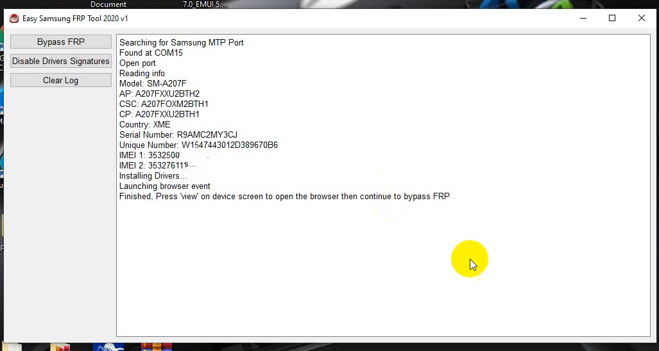
Task: Open the Easy Samsung FRP Tool title icon
Action: (x=14, y=19)
